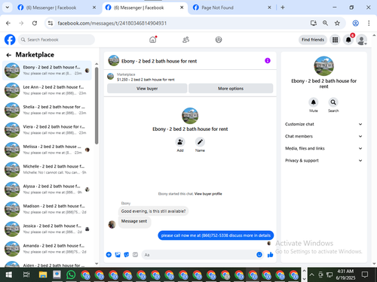The width and height of the screenshot is (377, 282).
Task: Open the Jessica conversation
Action: click(x=47, y=229)
